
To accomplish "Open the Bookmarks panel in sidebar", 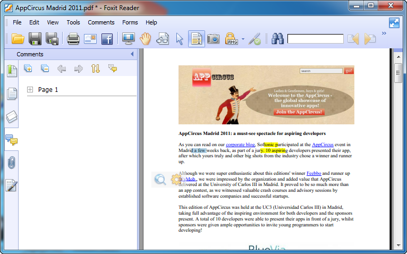I will tap(11, 71).
